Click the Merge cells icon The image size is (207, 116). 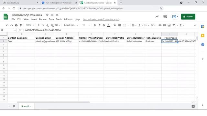click(124, 25)
